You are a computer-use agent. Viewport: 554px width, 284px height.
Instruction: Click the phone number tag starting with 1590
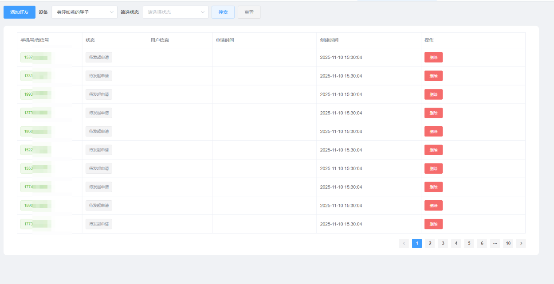[x=36, y=206]
